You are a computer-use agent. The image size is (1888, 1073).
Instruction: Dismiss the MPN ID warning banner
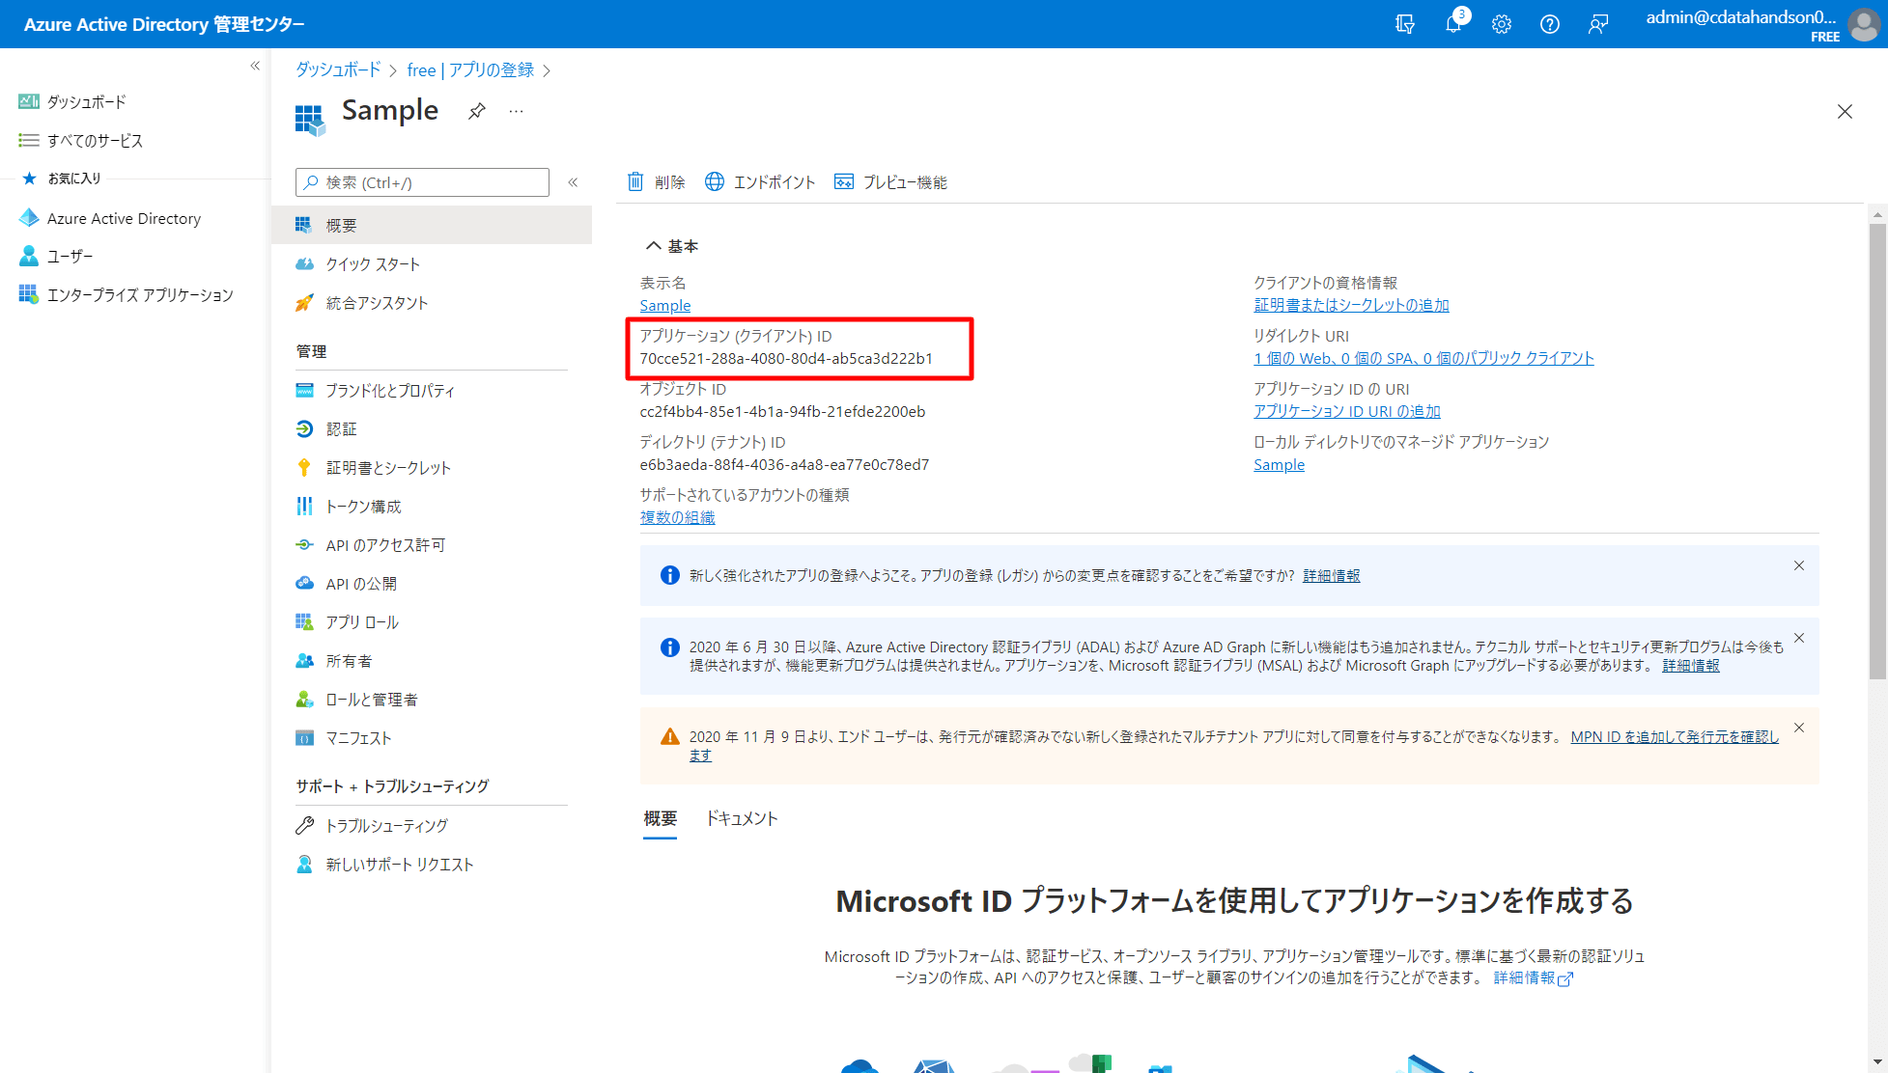click(x=1798, y=728)
